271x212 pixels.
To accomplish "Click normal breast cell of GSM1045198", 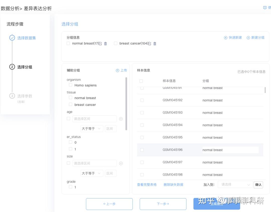I will [213, 175].
